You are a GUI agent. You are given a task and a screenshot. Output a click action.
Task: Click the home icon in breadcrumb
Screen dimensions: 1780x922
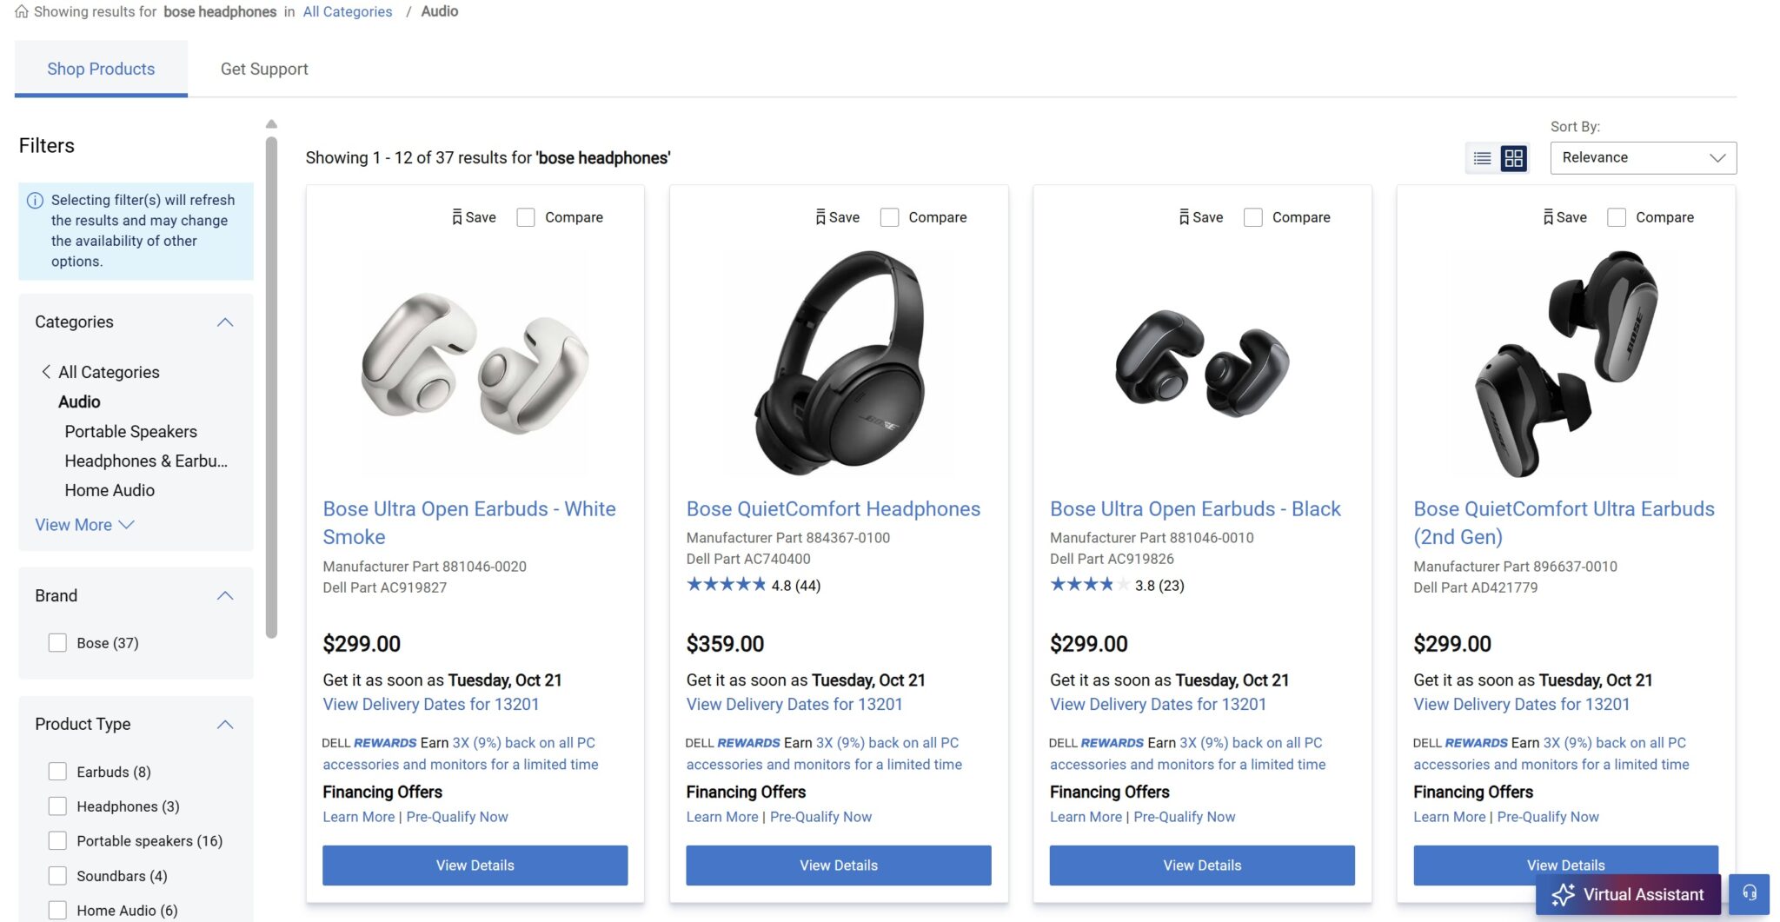pos(22,12)
